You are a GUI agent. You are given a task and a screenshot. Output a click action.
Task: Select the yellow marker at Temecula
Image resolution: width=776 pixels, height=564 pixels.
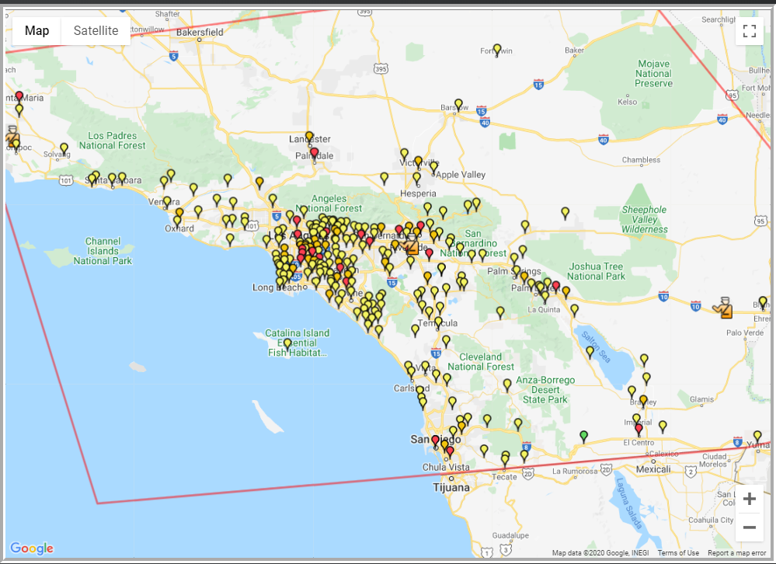click(x=438, y=324)
